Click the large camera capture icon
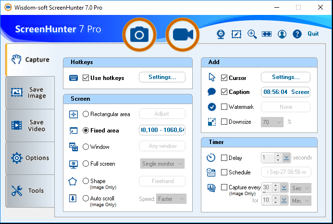This screenshot has width=333, height=224. pos(139,34)
